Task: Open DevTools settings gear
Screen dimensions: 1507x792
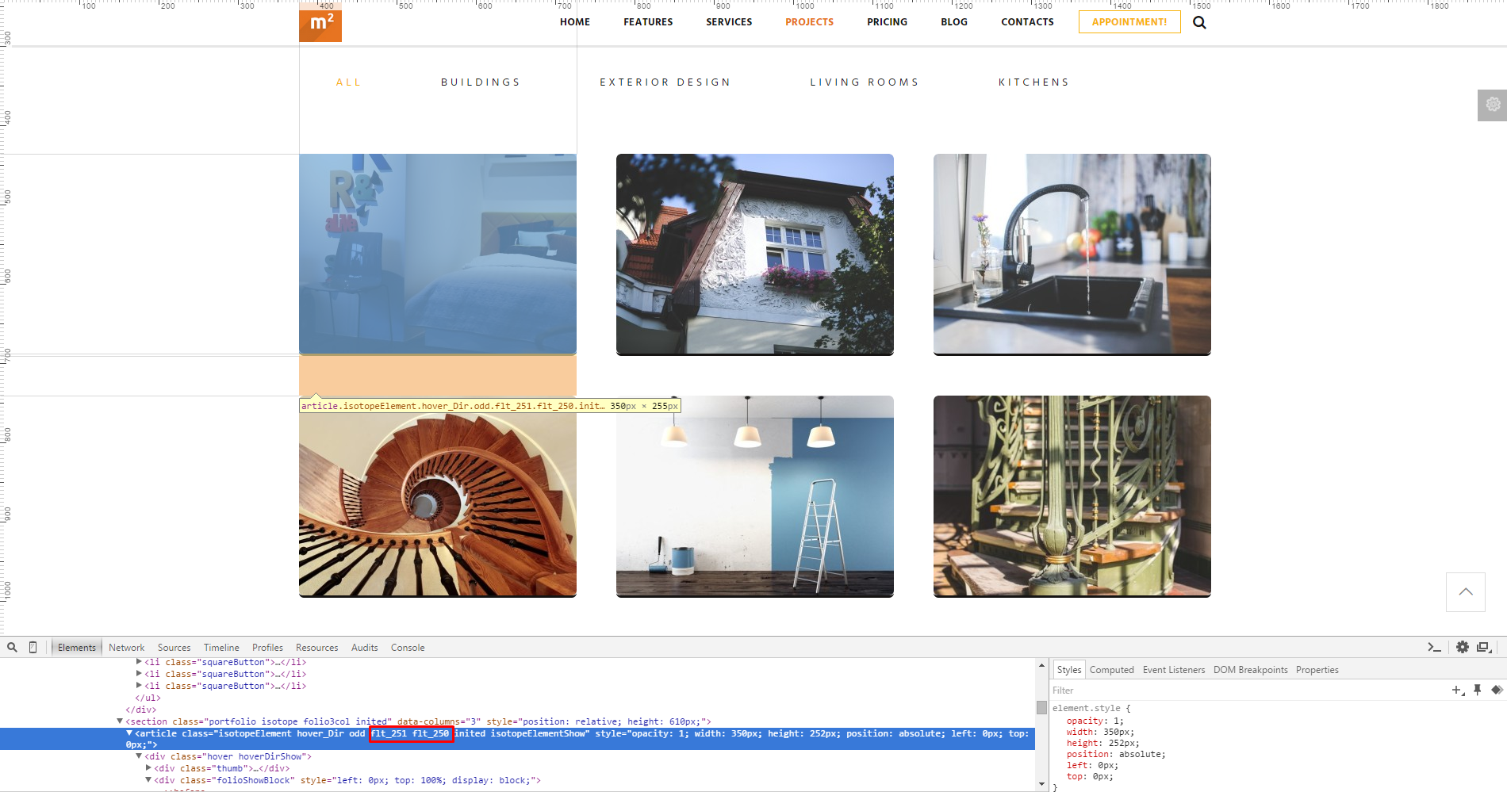Action: coord(1463,647)
